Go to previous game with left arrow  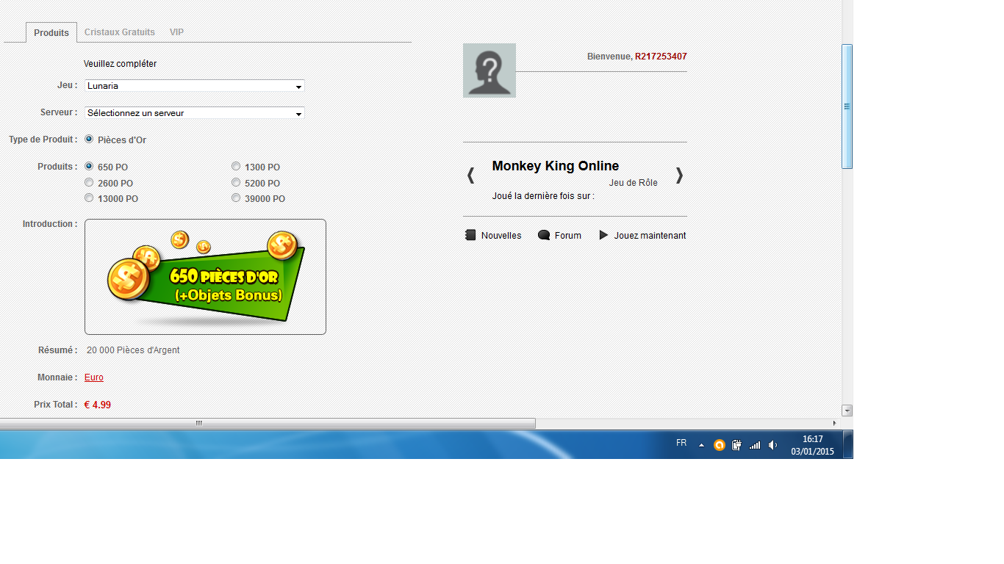pyautogui.click(x=471, y=176)
